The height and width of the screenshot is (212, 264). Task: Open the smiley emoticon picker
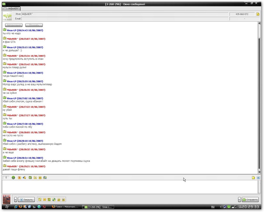(x=13, y=178)
